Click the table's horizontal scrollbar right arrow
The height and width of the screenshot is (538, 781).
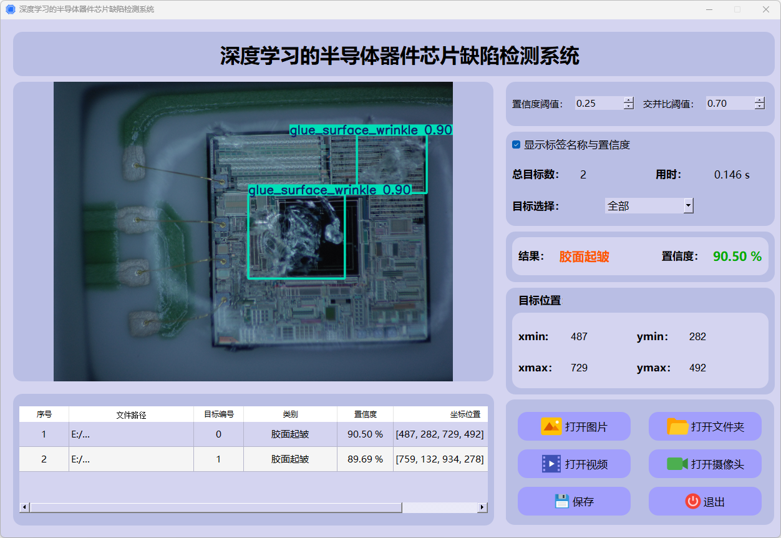[x=482, y=507]
